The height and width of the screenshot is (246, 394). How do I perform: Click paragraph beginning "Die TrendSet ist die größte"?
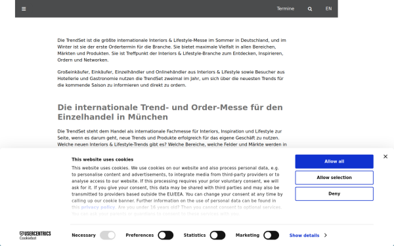172,51
